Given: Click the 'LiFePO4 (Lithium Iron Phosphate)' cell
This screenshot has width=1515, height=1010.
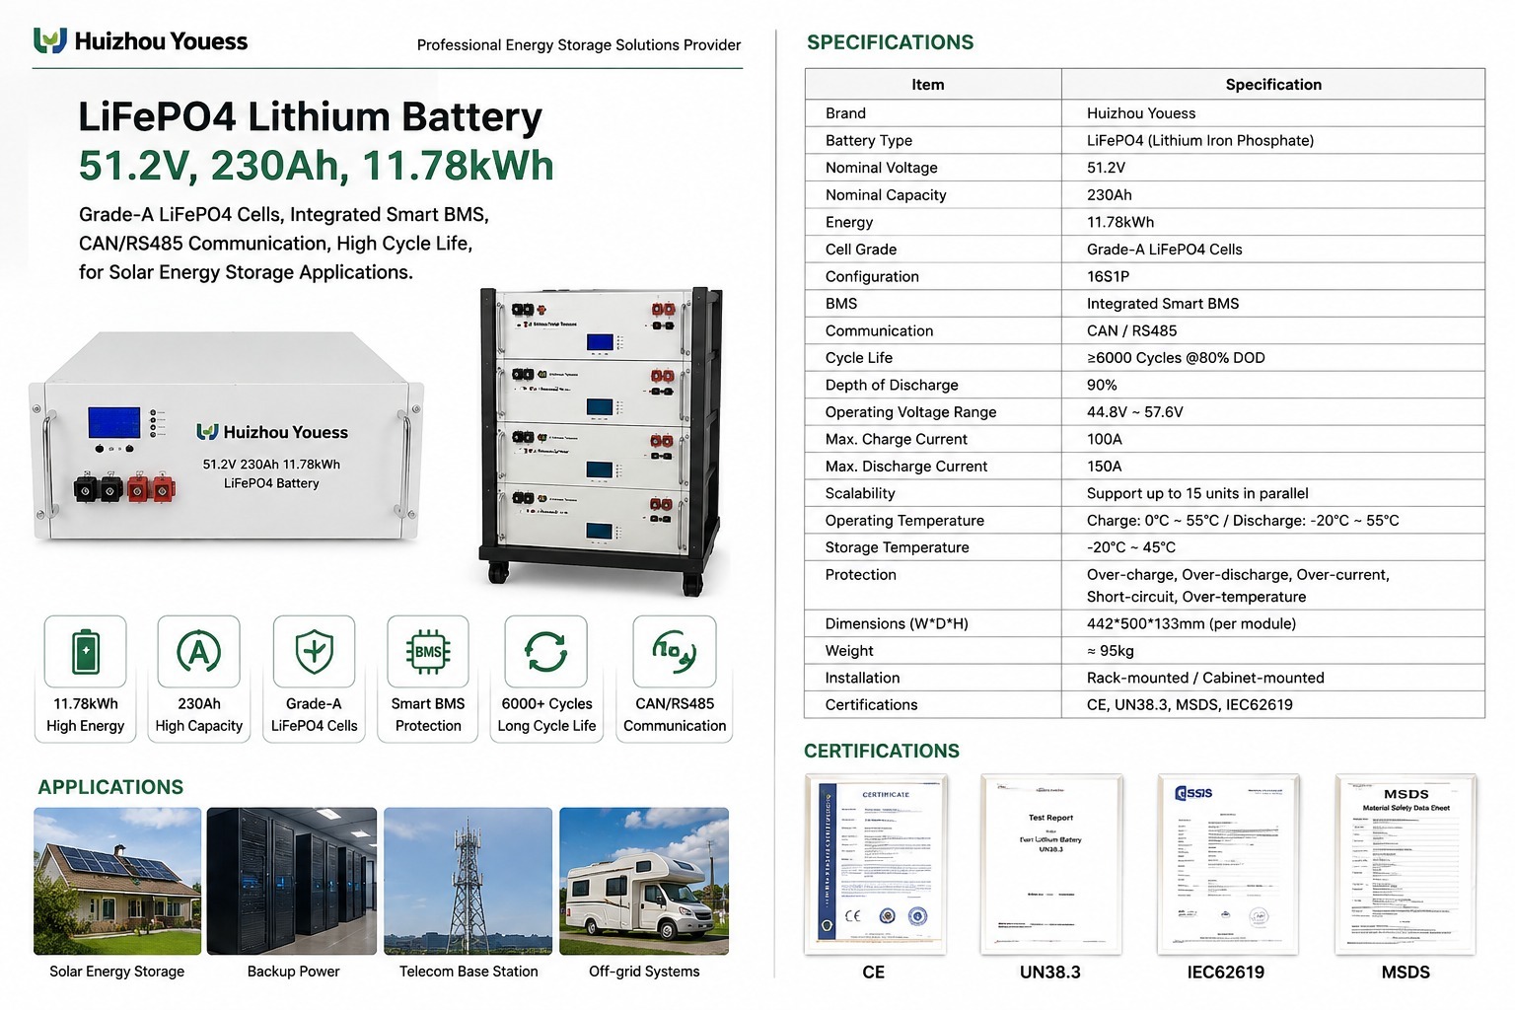Looking at the screenshot, I should (1200, 141).
